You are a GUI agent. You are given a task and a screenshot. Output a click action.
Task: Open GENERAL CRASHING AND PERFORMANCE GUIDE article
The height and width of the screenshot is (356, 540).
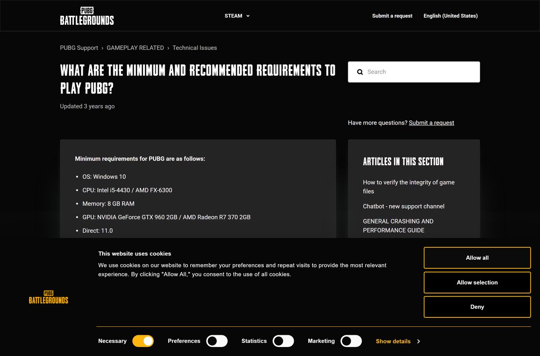tap(398, 226)
